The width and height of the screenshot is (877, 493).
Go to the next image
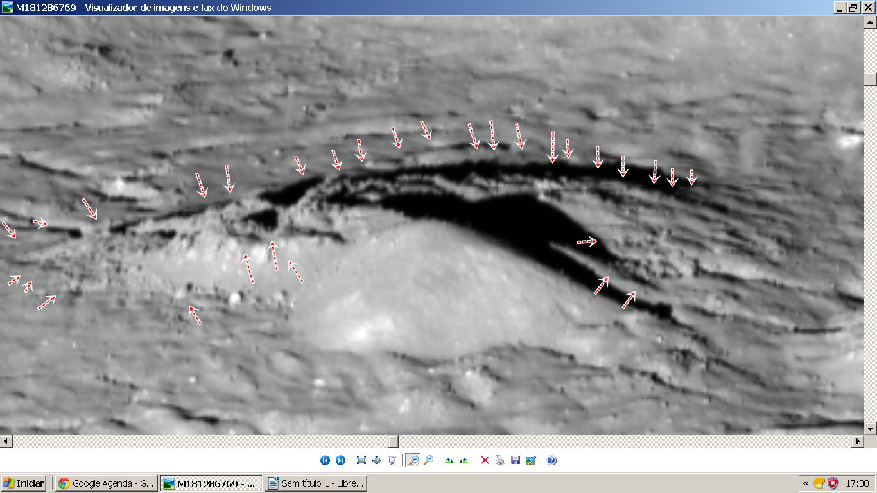pos(340,460)
